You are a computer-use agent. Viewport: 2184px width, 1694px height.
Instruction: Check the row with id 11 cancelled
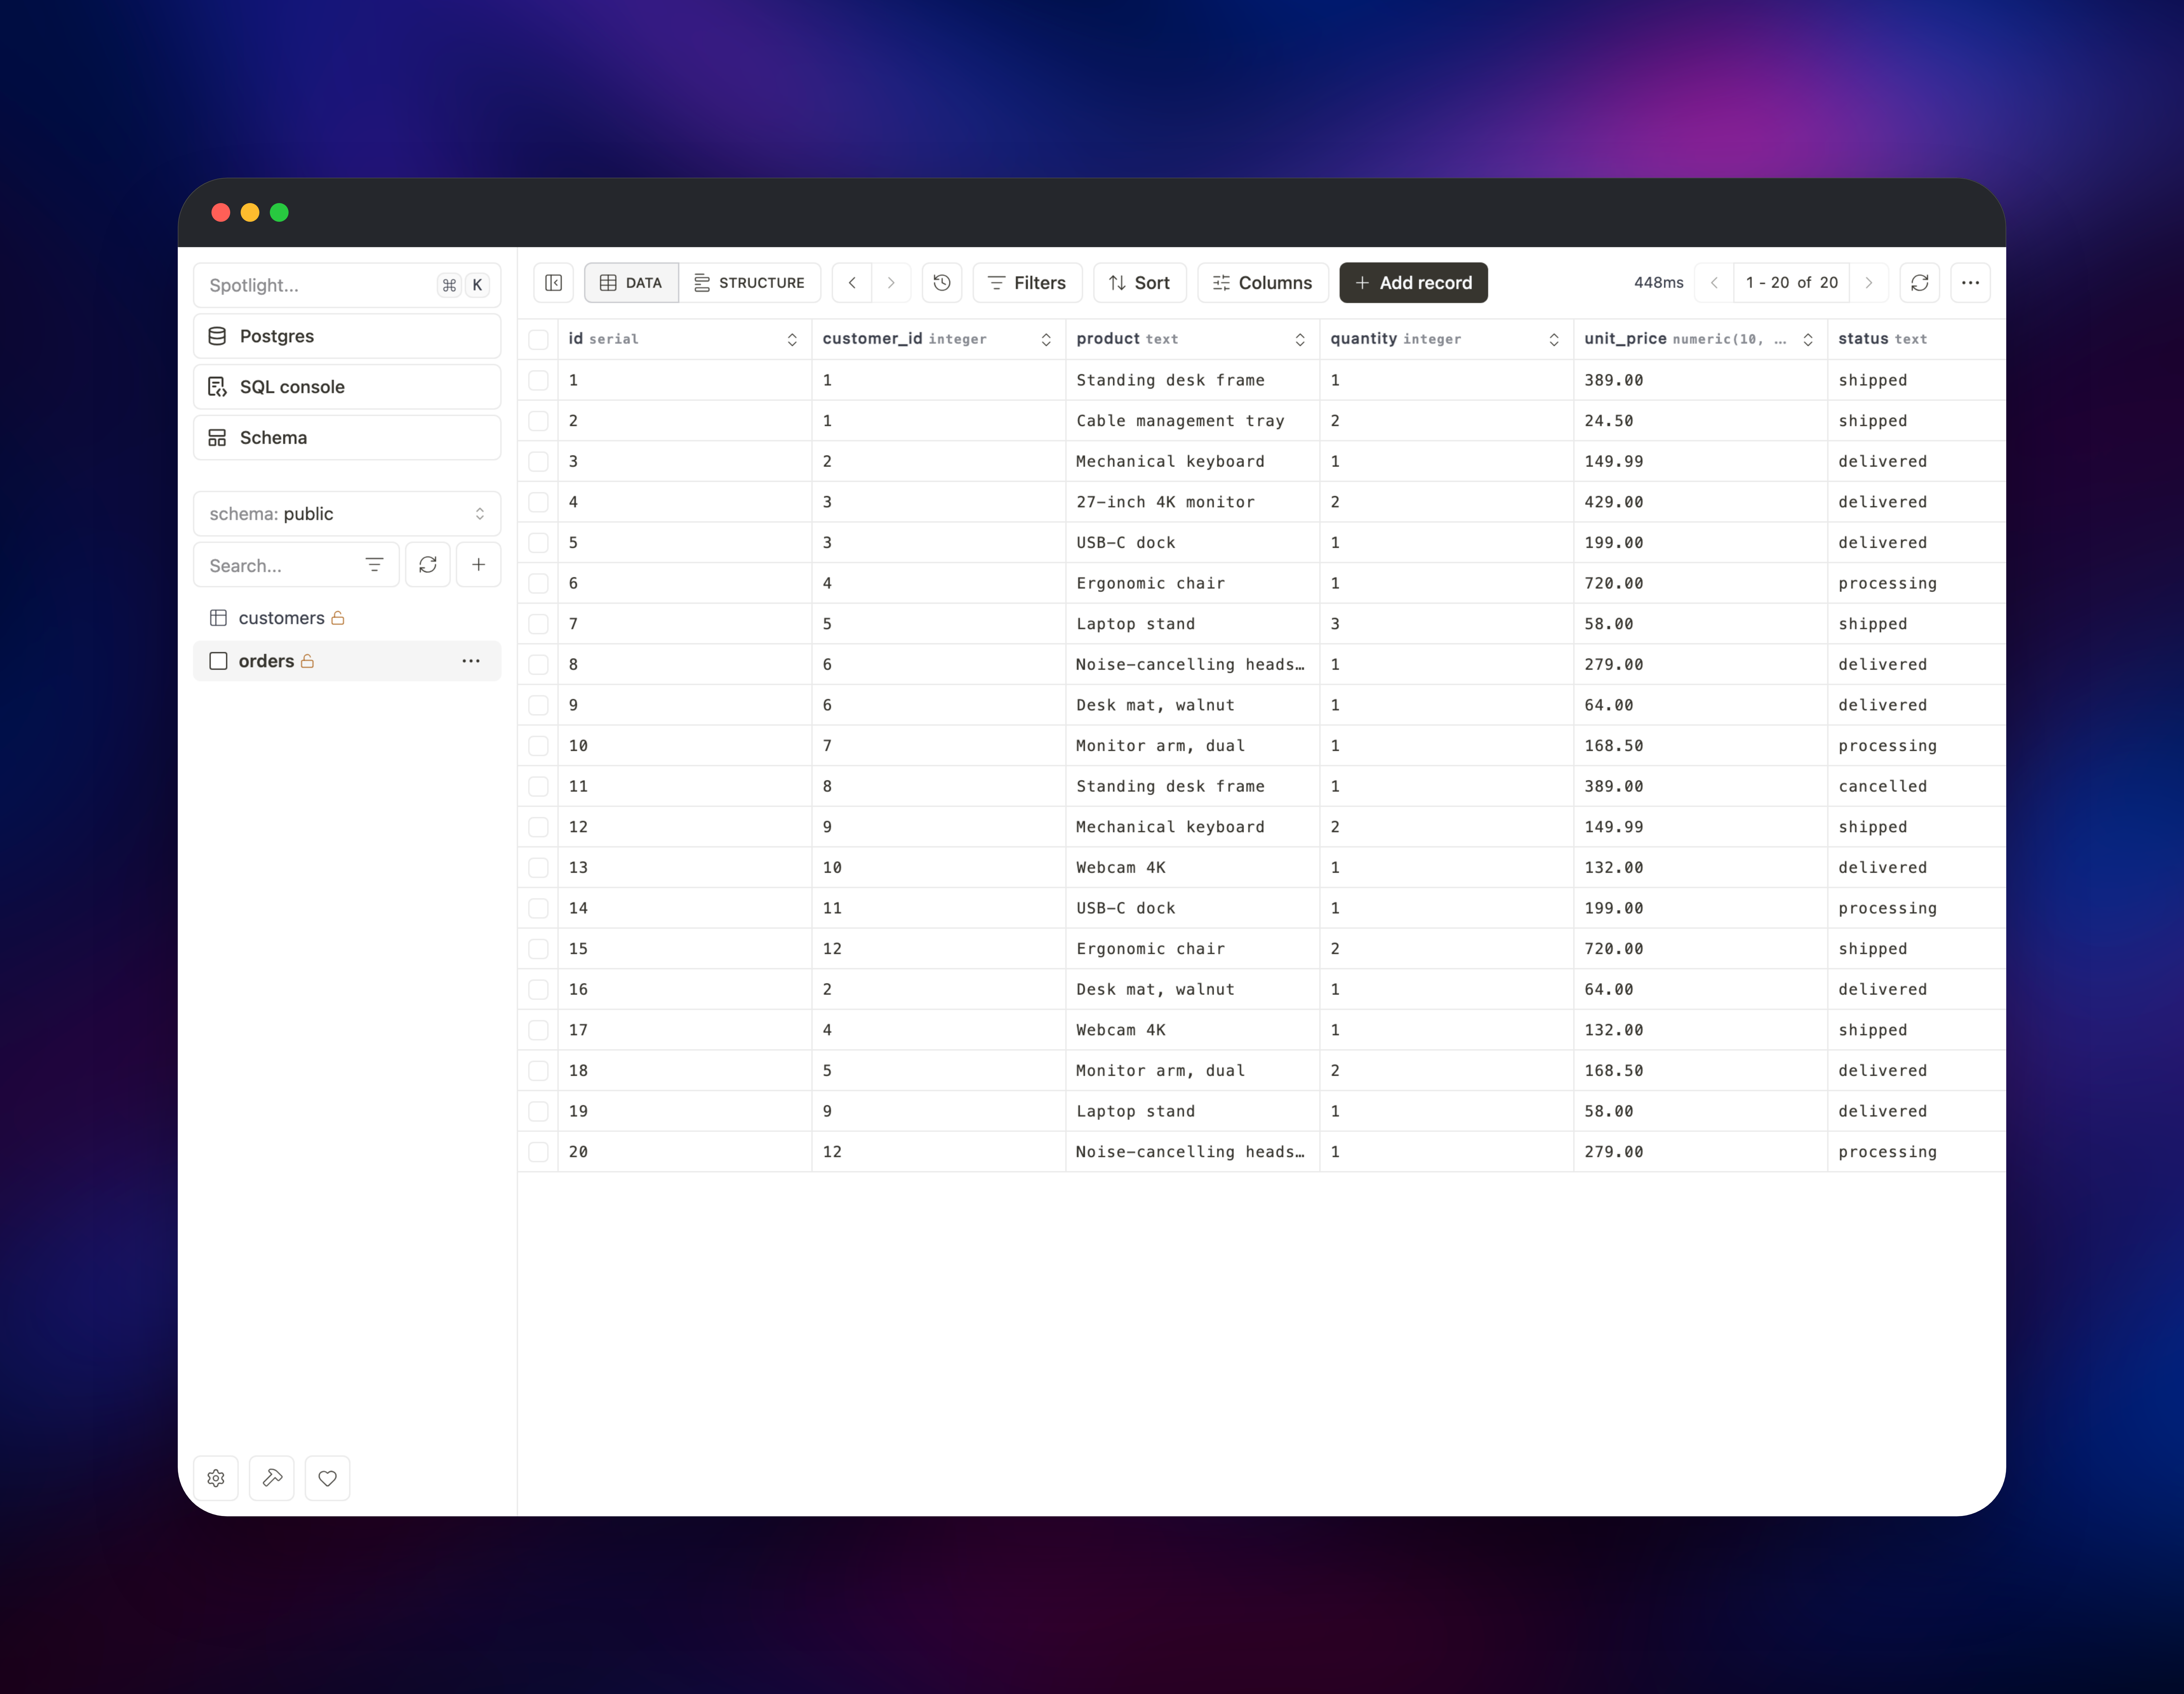point(538,787)
